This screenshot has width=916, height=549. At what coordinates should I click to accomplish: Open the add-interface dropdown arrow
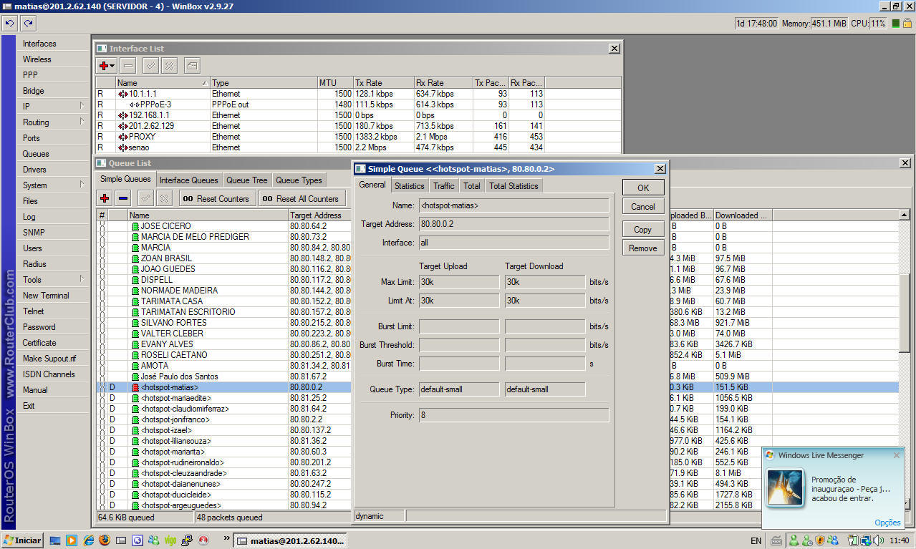(113, 66)
